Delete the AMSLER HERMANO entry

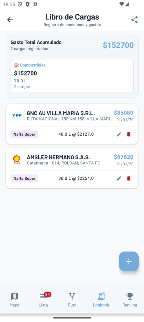(x=129, y=179)
